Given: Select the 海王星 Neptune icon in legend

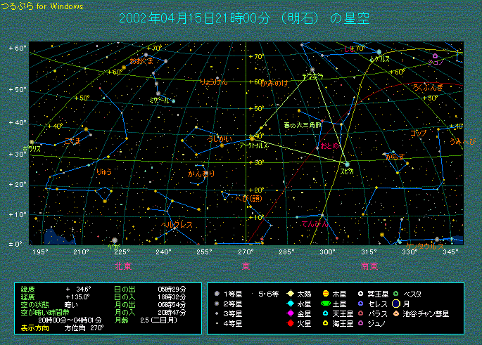Looking at the screenshot, I should click(x=326, y=323).
